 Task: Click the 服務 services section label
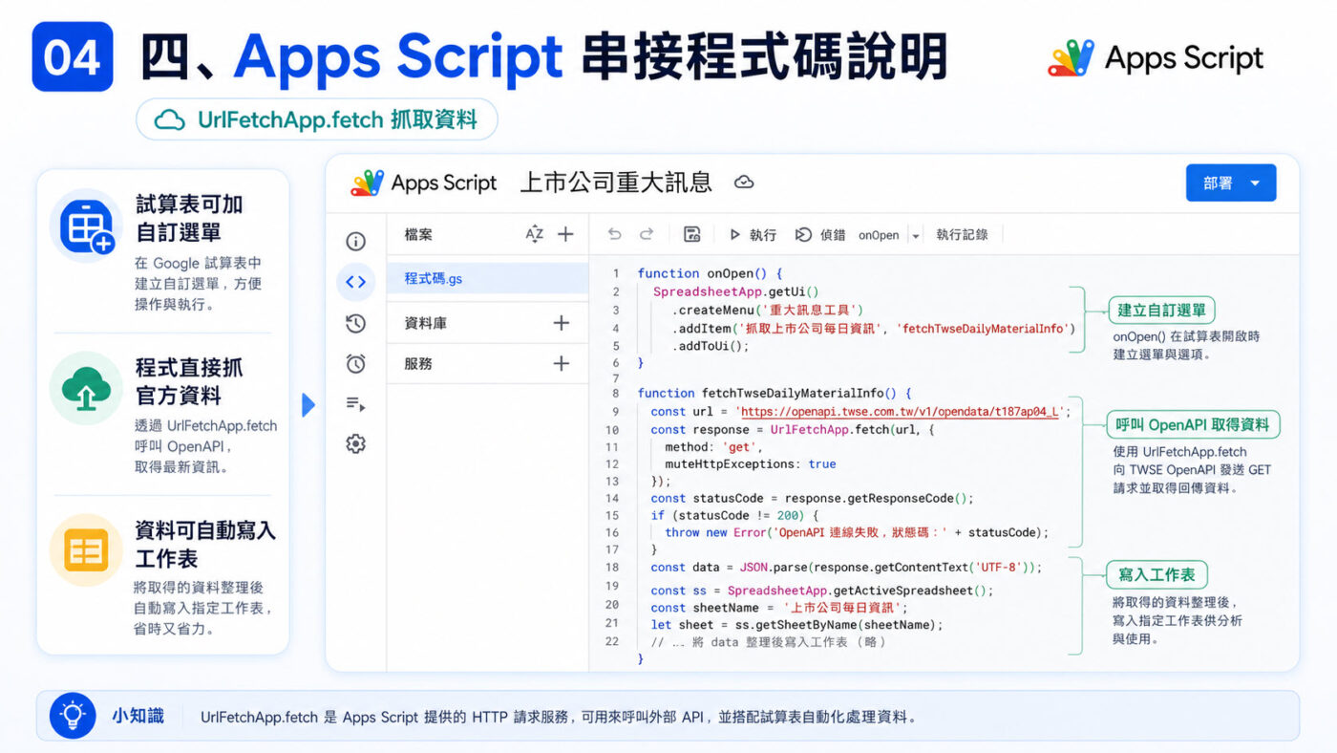tap(418, 363)
